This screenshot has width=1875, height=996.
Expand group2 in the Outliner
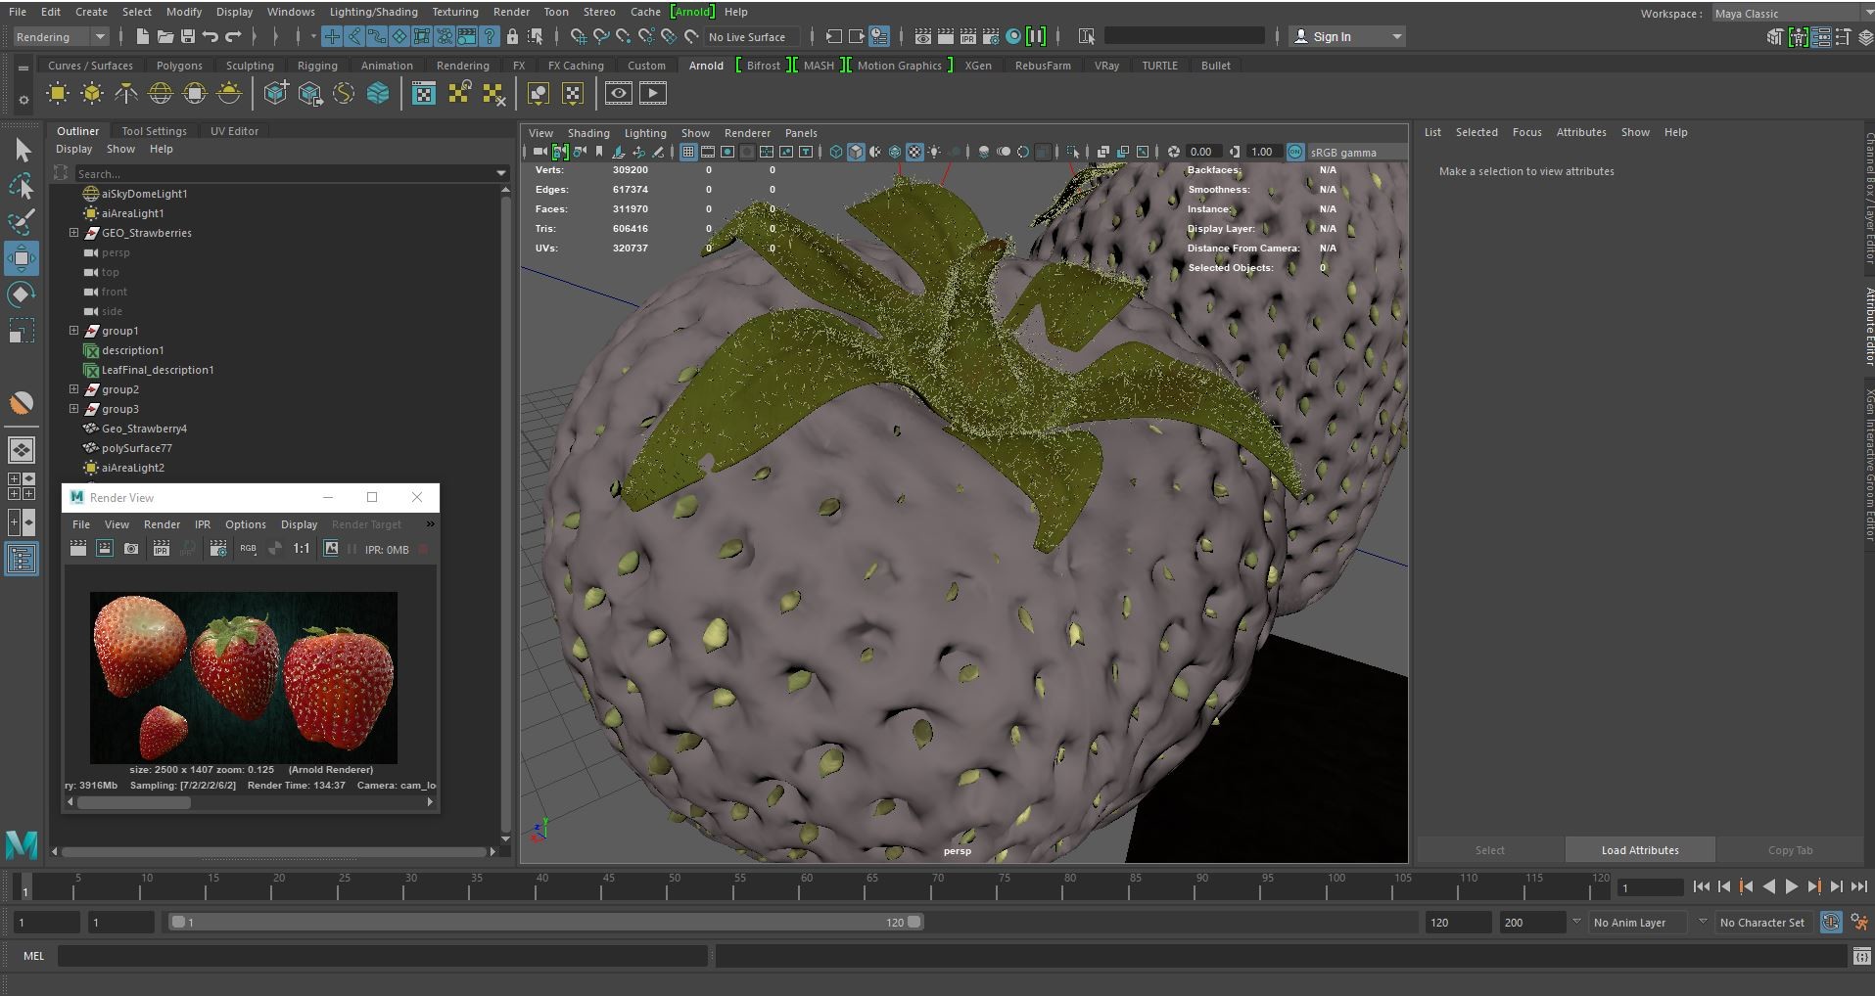click(73, 389)
